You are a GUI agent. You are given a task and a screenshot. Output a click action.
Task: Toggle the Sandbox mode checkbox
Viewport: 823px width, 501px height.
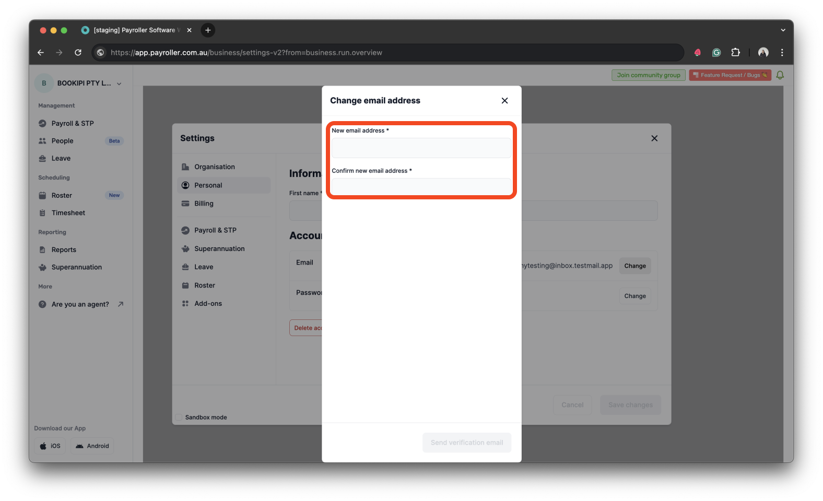click(x=179, y=417)
